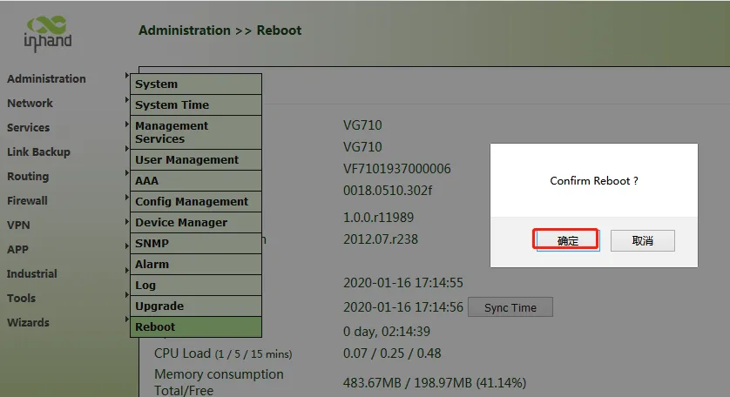Select the SNMP submenu entry
This screenshot has width=730, height=397.
(x=195, y=244)
